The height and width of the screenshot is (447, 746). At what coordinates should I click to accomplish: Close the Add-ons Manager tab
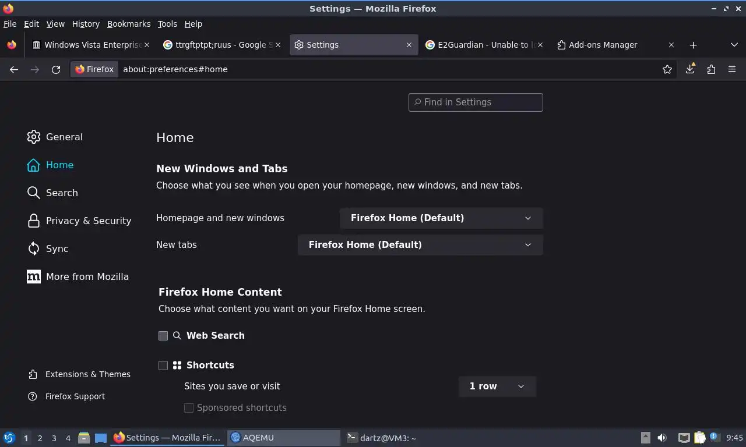coord(671,45)
